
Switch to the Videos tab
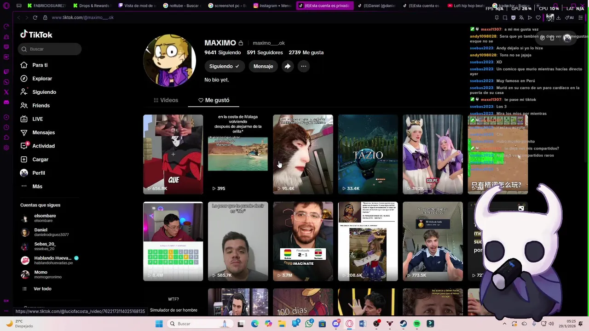pyautogui.click(x=166, y=100)
